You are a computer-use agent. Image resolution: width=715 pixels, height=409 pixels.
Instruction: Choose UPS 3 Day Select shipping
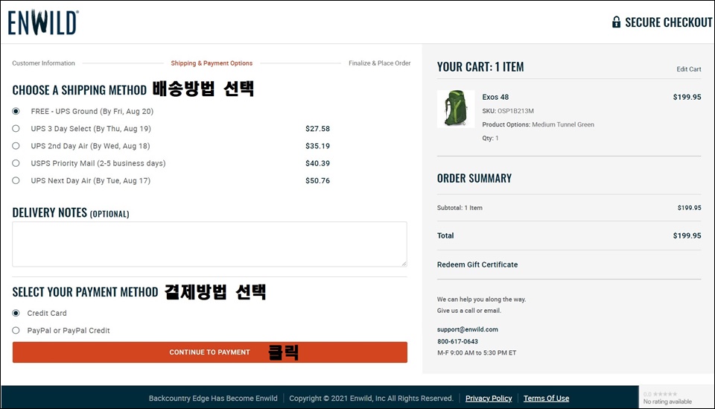[x=16, y=129]
